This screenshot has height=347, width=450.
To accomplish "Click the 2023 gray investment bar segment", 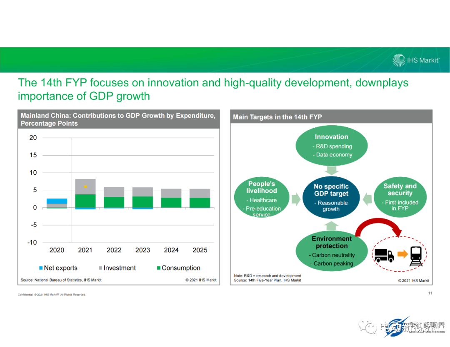I will pyautogui.click(x=142, y=192).
